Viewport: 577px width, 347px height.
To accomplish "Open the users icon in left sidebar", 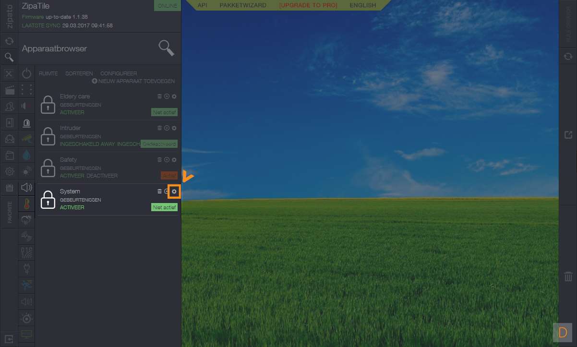I will tap(9, 106).
